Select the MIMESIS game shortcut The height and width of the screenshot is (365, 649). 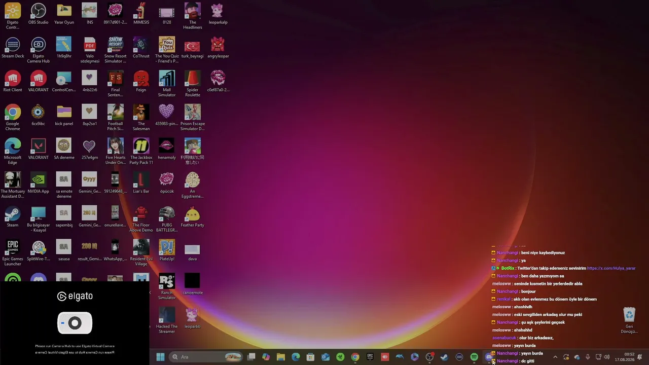pos(141,14)
